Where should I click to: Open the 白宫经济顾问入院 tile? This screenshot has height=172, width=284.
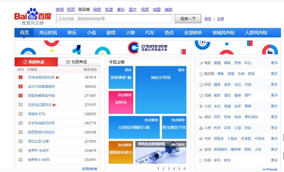pos(134,127)
